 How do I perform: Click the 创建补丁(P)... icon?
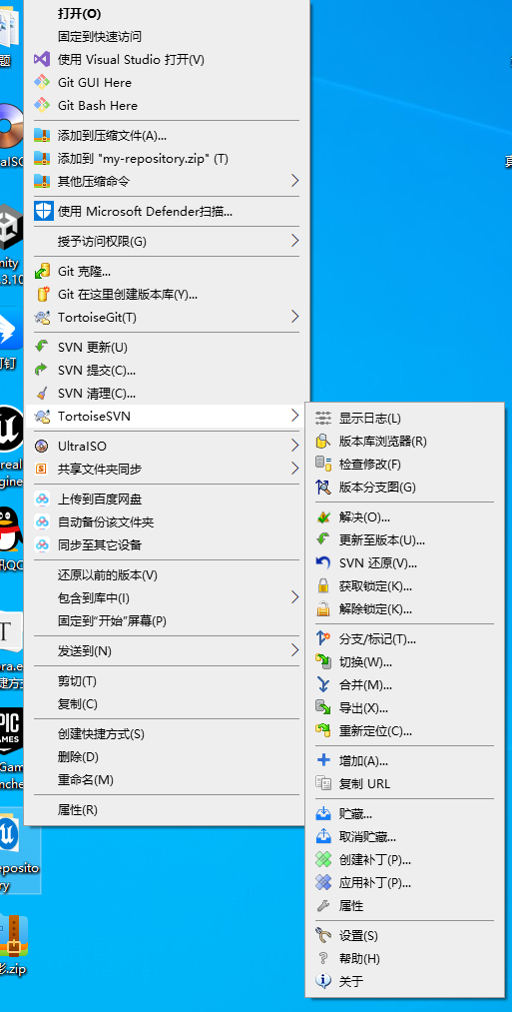tap(322, 860)
